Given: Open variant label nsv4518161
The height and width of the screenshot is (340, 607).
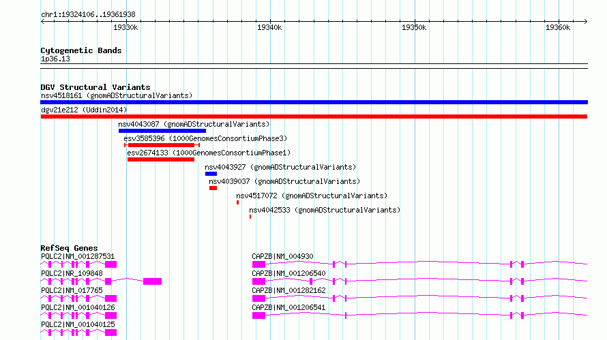Looking at the screenshot, I should pyautogui.click(x=117, y=95).
